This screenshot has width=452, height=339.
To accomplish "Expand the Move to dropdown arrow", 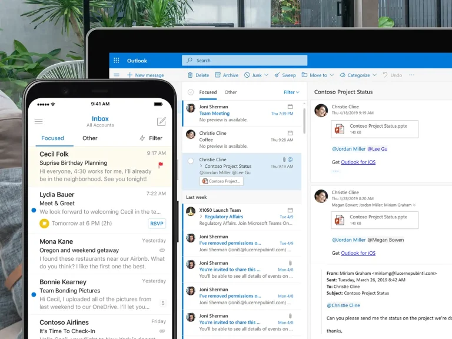I will coord(332,75).
